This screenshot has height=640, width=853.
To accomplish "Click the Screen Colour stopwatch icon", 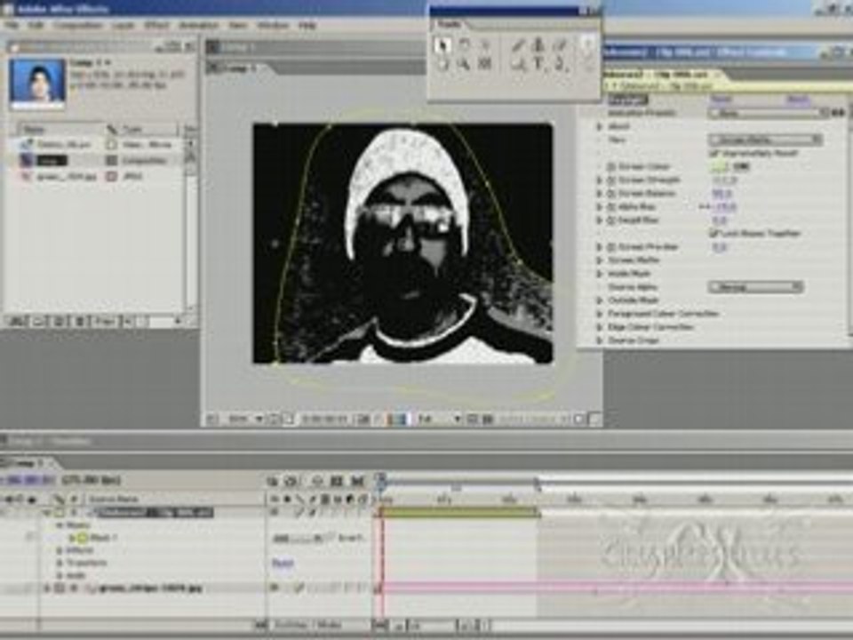I will click(x=611, y=166).
